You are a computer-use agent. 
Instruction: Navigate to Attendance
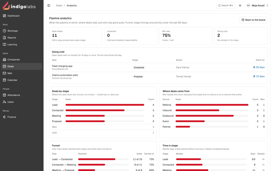pyautogui.click(x=22, y=95)
